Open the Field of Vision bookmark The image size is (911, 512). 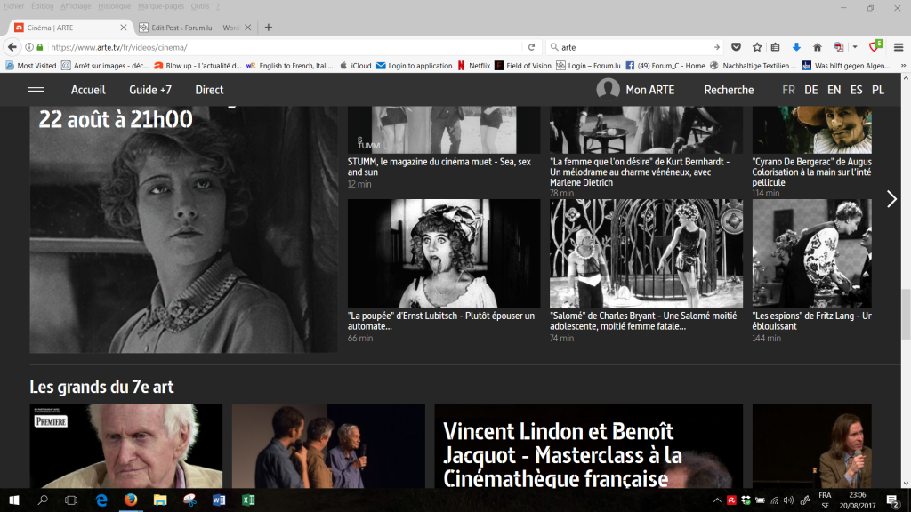coord(523,66)
